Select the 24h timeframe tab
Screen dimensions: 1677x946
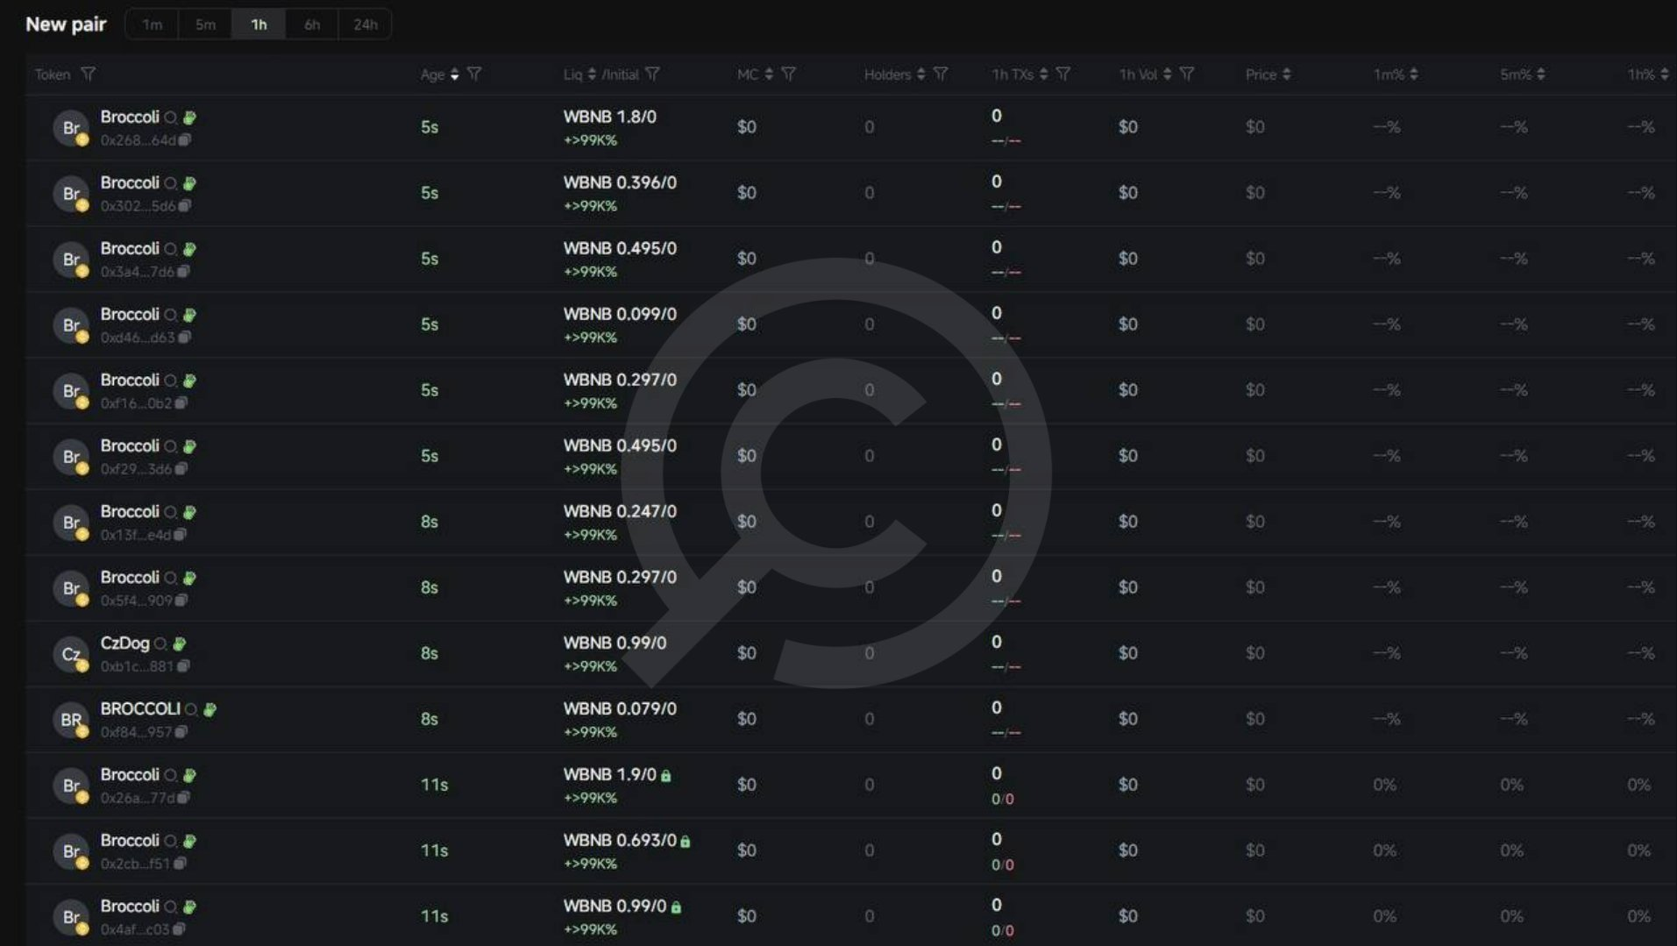coord(365,25)
